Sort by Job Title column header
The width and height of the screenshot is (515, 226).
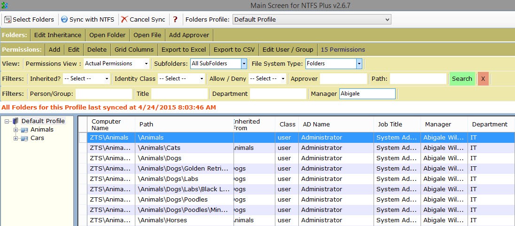coord(397,125)
